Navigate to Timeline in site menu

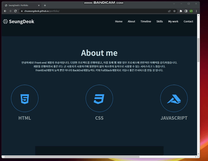click(x=146, y=21)
